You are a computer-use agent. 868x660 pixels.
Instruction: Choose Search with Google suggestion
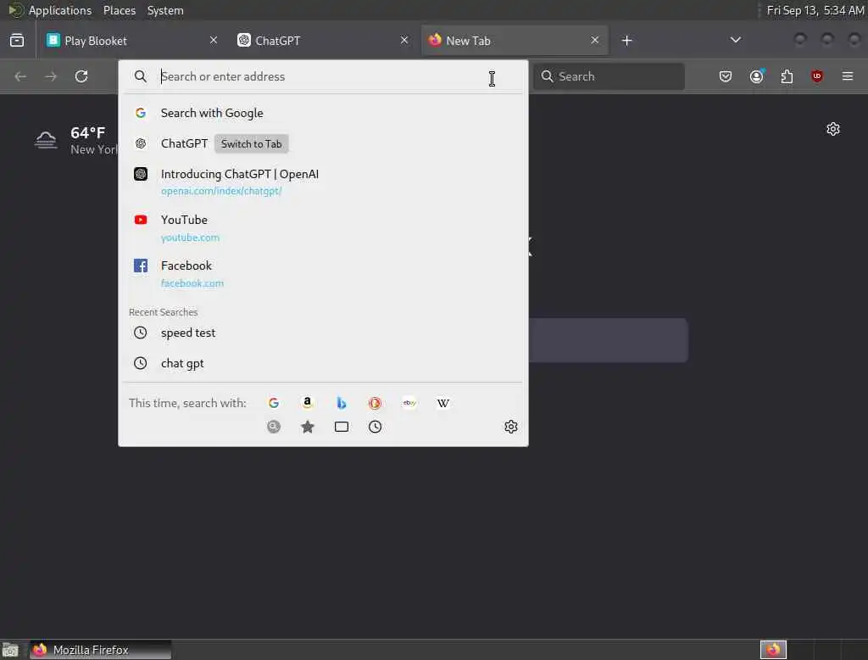(x=323, y=113)
